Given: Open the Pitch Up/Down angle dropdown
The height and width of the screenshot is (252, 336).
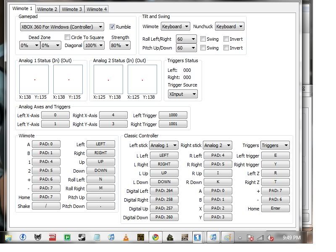Looking at the screenshot, I should pos(186,48).
